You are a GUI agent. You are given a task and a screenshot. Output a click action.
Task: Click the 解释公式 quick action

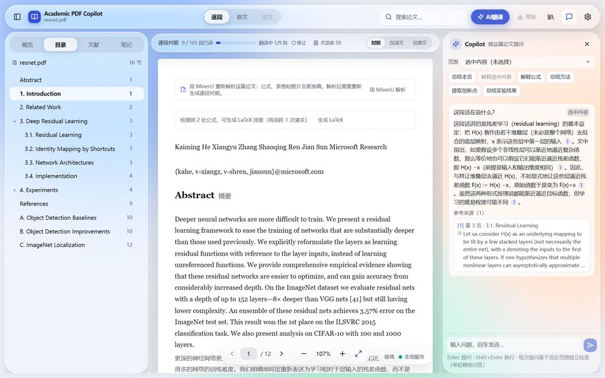tap(531, 77)
